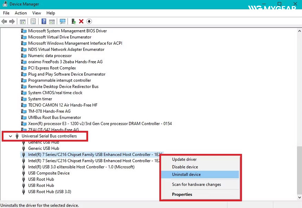
Task: Open the View menu
Action: pyautogui.click(x=37, y=13)
